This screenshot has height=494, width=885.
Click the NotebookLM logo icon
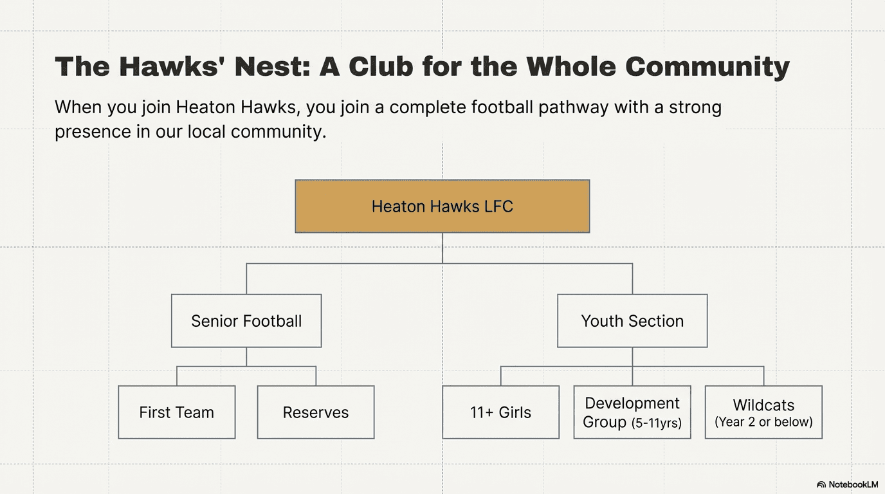[821, 484]
